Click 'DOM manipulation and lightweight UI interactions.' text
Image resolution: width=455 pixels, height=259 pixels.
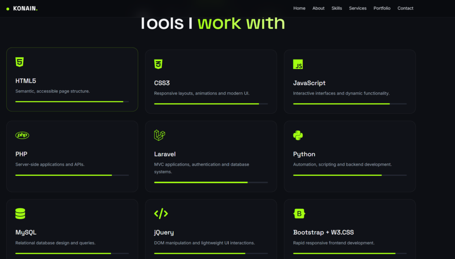(x=204, y=243)
